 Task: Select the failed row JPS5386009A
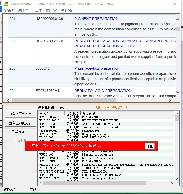[x=106, y=131]
